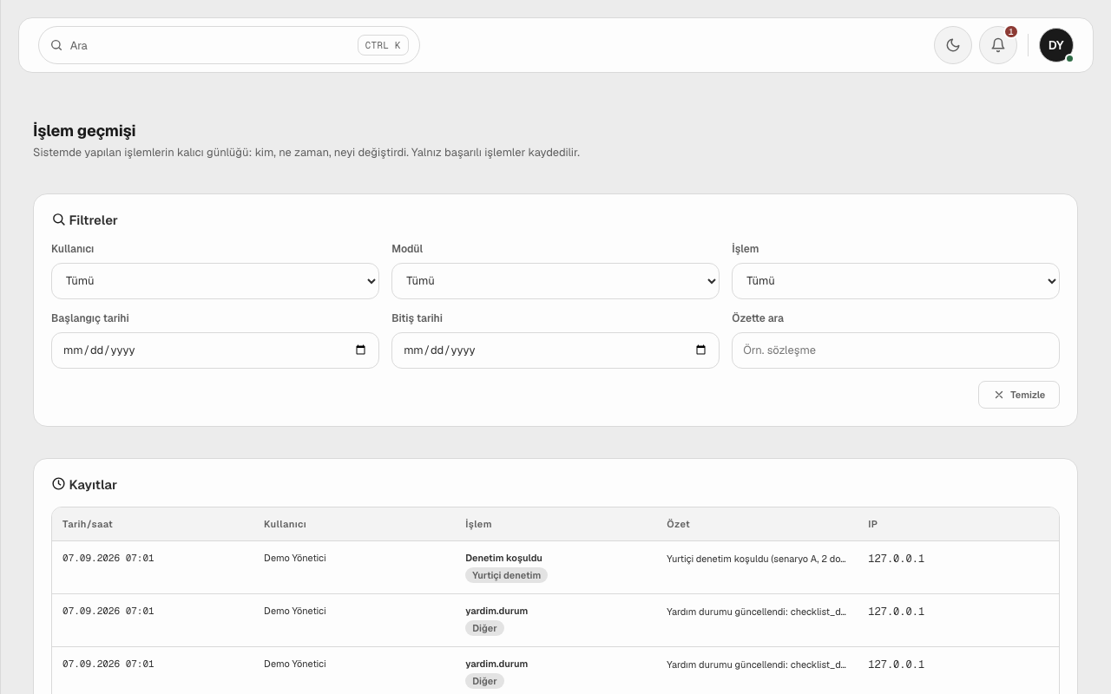The image size is (1111, 694).
Task: Toggle dark mode with moon icon
Action: (953, 45)
